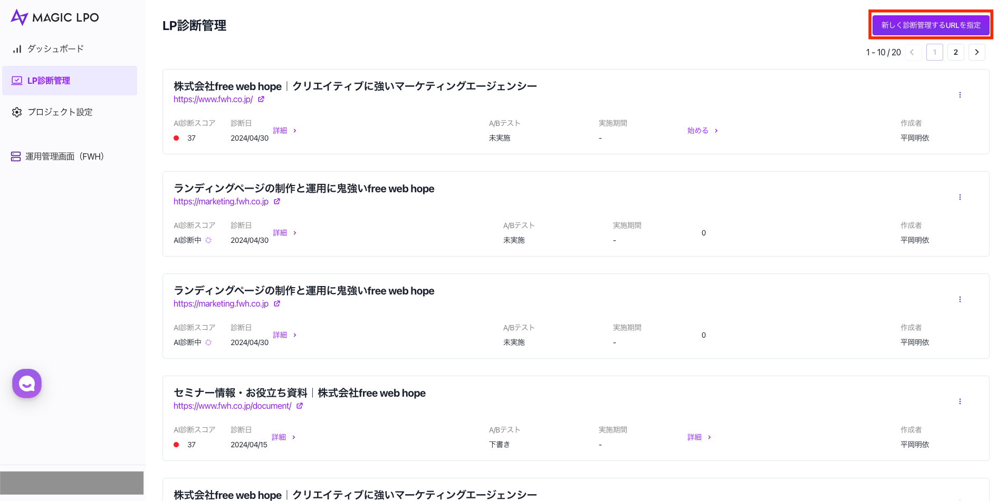This screenshot has height=501, width=997.
Task: Click 始める to start the A/B test
Action: pyautogui.click(x=703, y=131)
